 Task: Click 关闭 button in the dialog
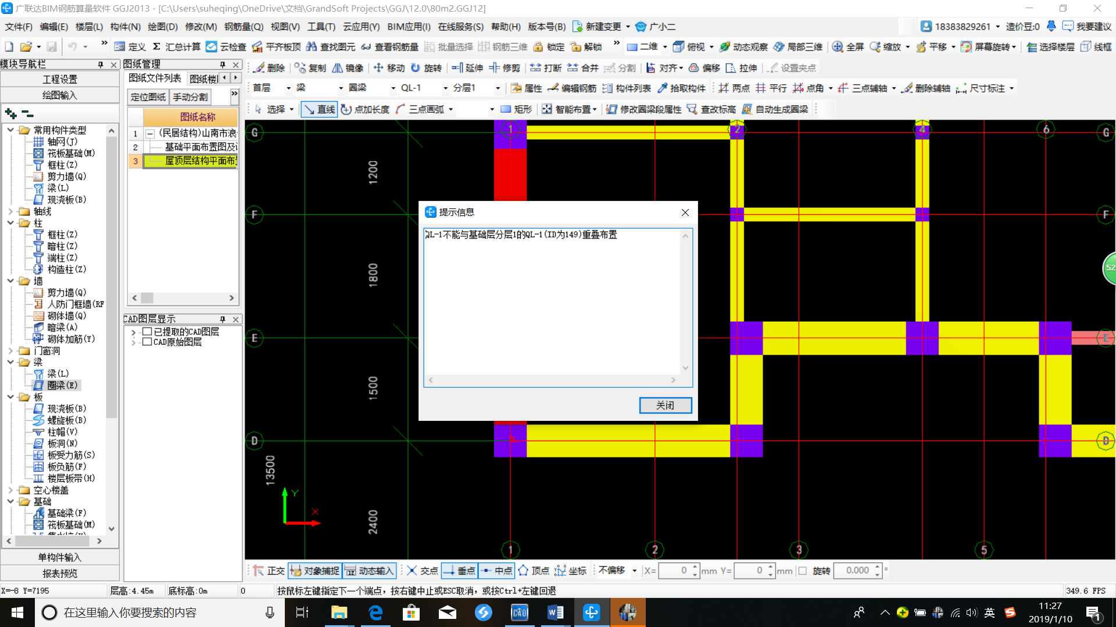(x=666, y=405)
